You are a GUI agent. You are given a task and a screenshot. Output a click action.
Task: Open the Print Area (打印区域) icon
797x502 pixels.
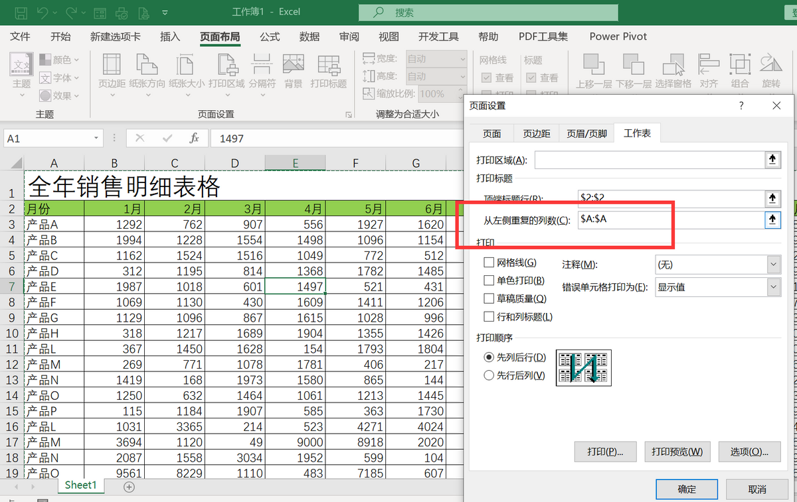[x=226, y=65]
